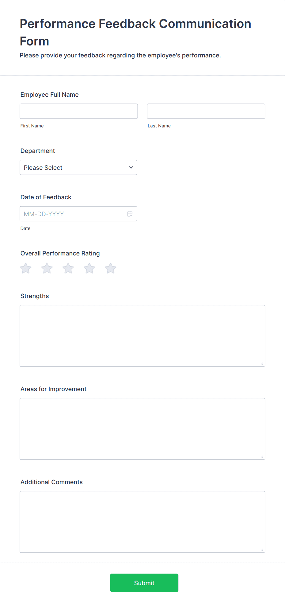Viewport: 285px width, 607px height.
Task: Select the second rating star
Action: pos(47,268)
